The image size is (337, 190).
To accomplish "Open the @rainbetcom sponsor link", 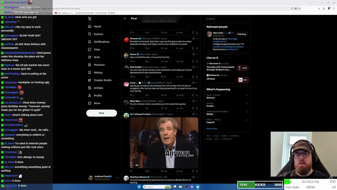I will tap(232, 49).
